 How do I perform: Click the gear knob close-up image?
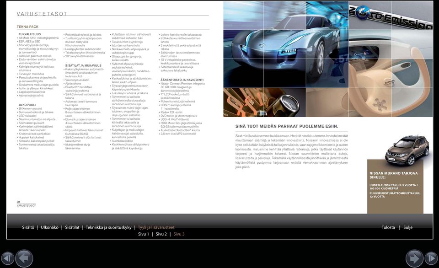click(x=265, y=102)
